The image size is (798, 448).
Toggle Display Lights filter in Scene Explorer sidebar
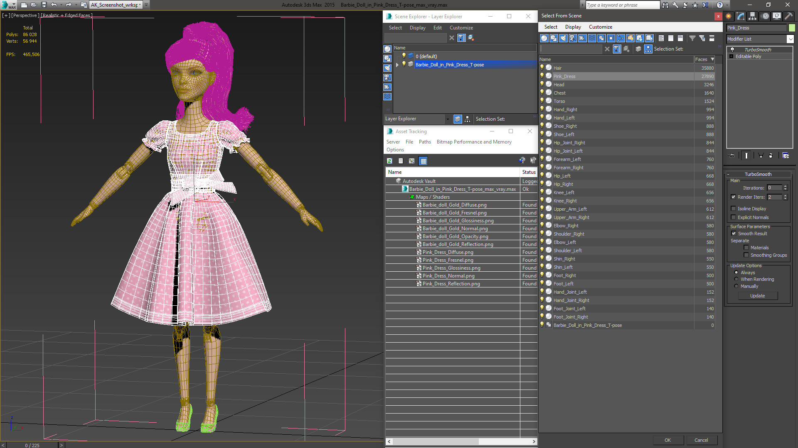(x=387, y=68)
